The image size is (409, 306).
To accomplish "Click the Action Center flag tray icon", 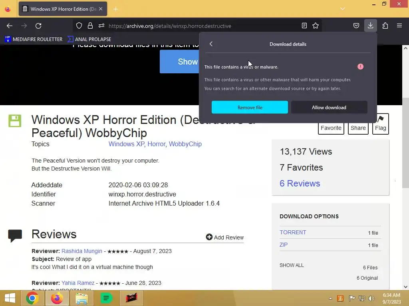I will pyautogui.click(x=351, y=298).
